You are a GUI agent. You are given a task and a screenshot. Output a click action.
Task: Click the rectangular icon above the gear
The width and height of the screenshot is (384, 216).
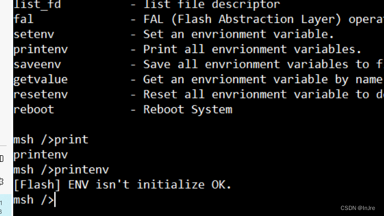(x=2, y=159)
